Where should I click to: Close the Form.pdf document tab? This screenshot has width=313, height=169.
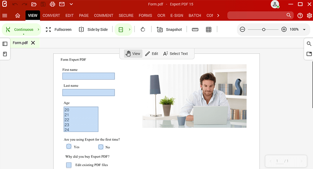click(33, 43)
